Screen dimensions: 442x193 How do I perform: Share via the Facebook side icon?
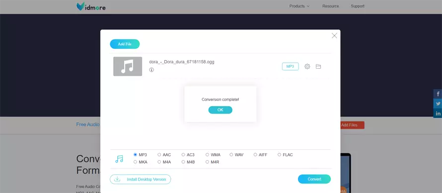[x=438, y=94]
